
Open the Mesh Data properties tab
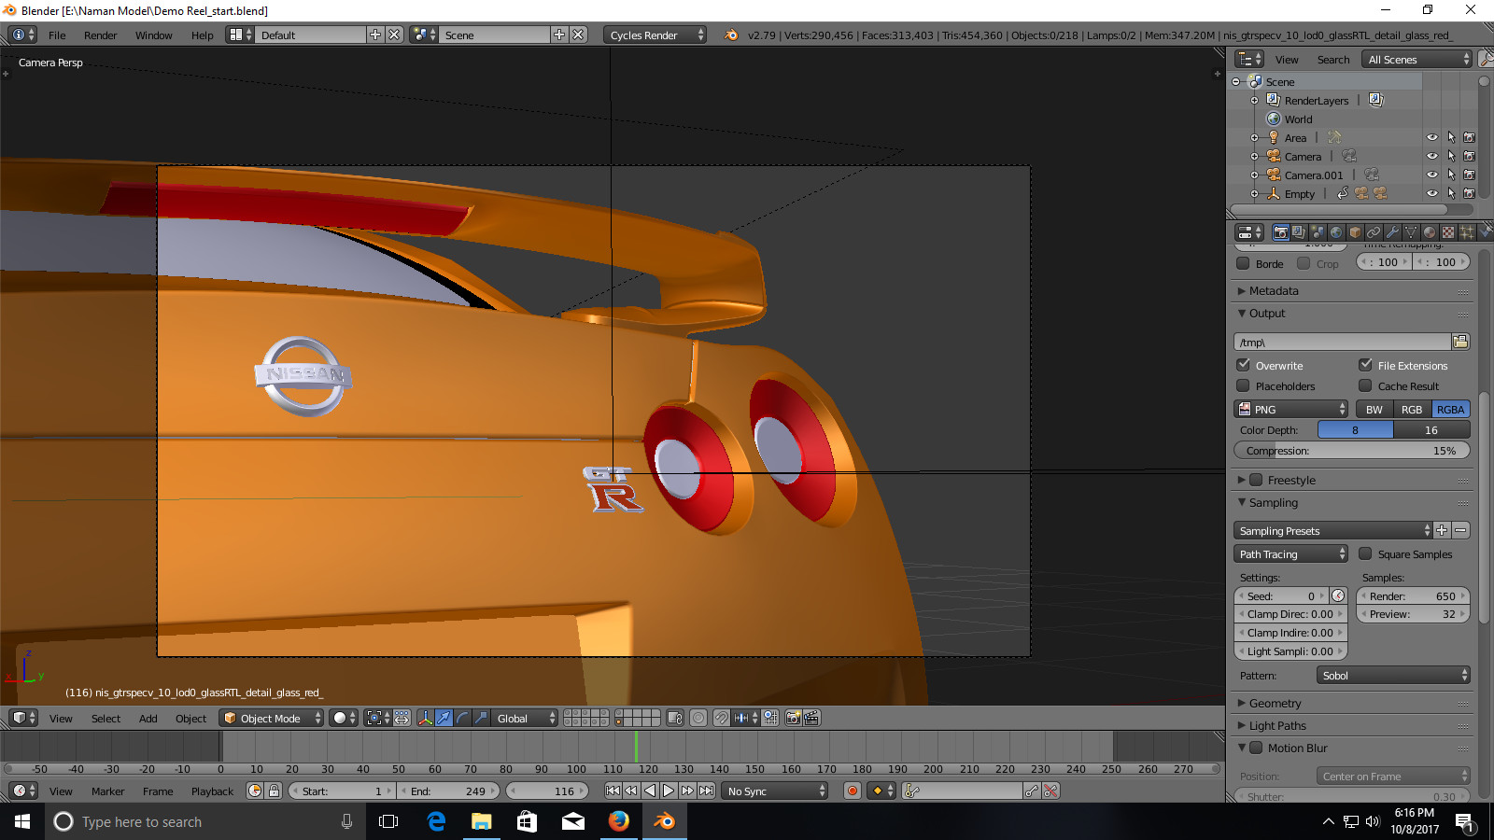coord(1411,232)
